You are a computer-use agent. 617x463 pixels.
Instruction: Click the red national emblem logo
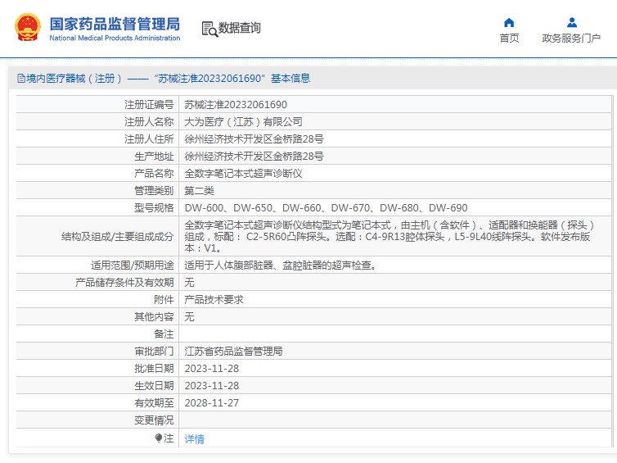click(27, 28)
